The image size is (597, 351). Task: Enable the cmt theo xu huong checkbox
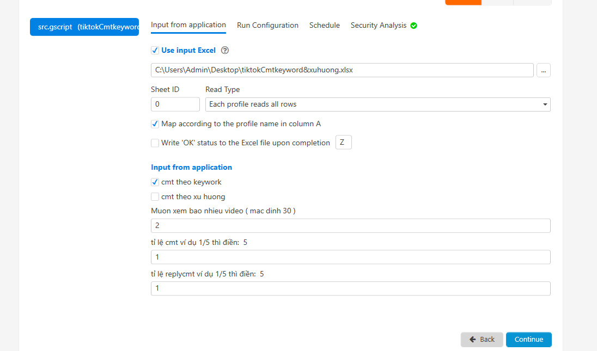(155, 197)
